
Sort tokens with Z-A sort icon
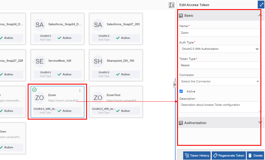[x=171, y=5]
